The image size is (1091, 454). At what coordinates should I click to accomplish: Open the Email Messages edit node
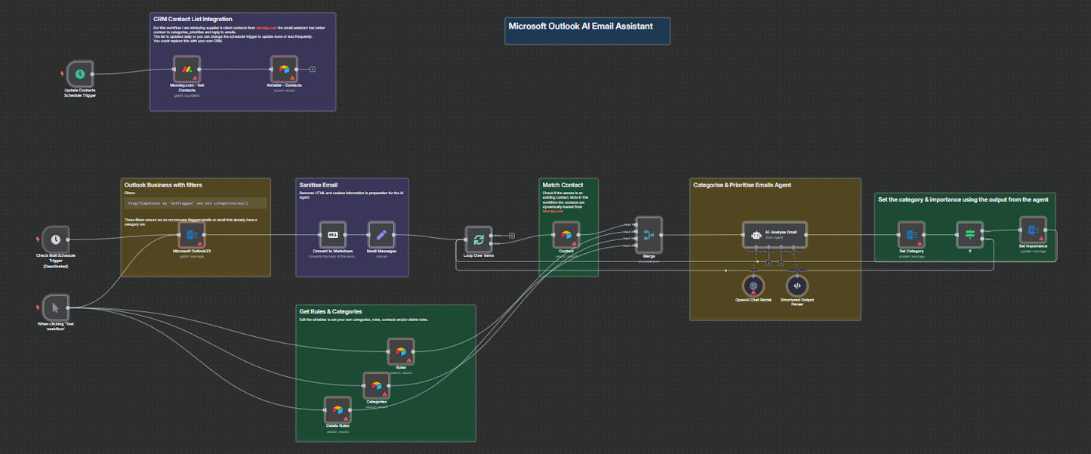[381, 236]
